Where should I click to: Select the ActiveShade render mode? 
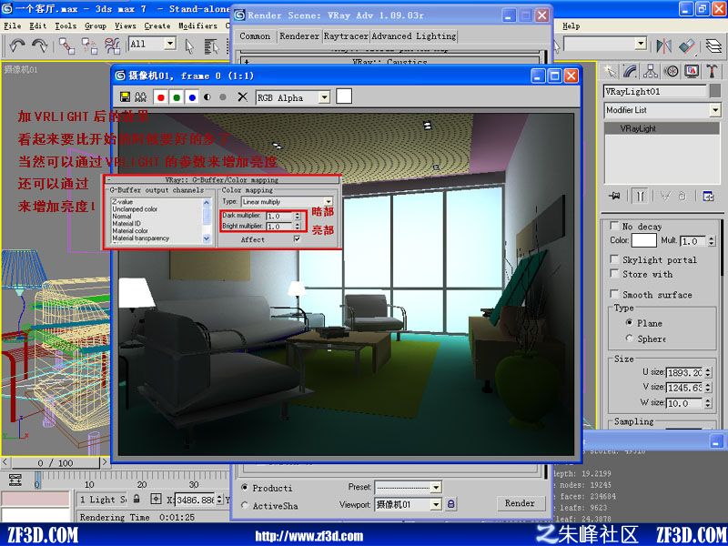click(245, 505)
